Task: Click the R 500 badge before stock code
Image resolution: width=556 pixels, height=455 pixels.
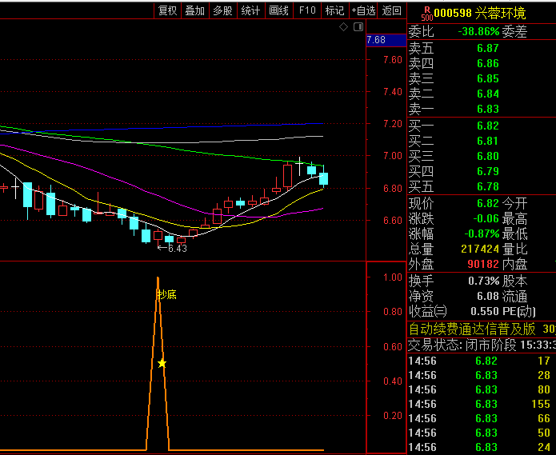Action: click(x=426, y=12)
